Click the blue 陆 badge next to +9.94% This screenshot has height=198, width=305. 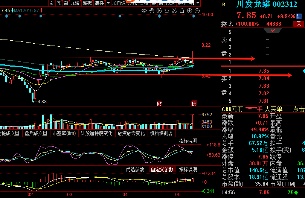pyautogui.click(x=299, y=16)
